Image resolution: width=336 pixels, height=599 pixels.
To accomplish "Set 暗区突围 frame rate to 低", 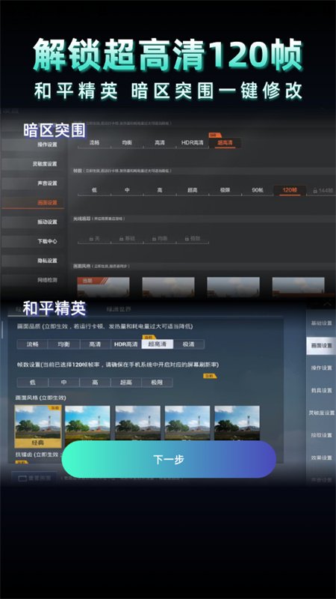I will point(94,190).
